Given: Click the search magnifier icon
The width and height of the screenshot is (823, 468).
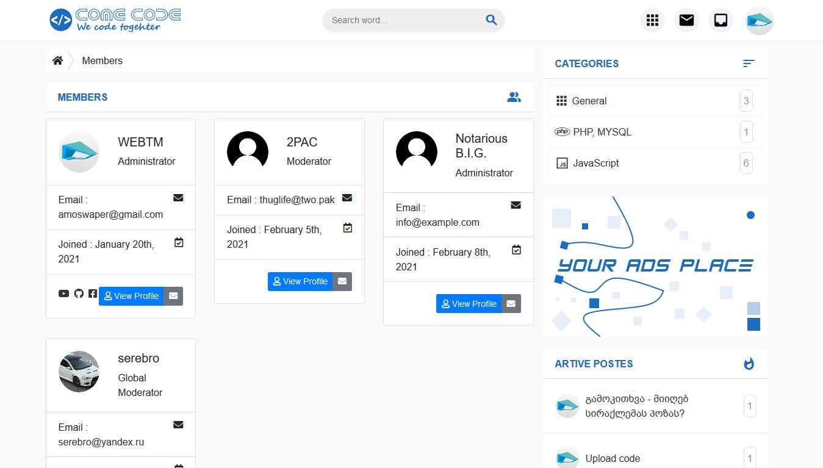Looking at the screenshot, I should point(491,20).
